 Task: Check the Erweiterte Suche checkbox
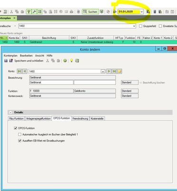coord(160,26)
